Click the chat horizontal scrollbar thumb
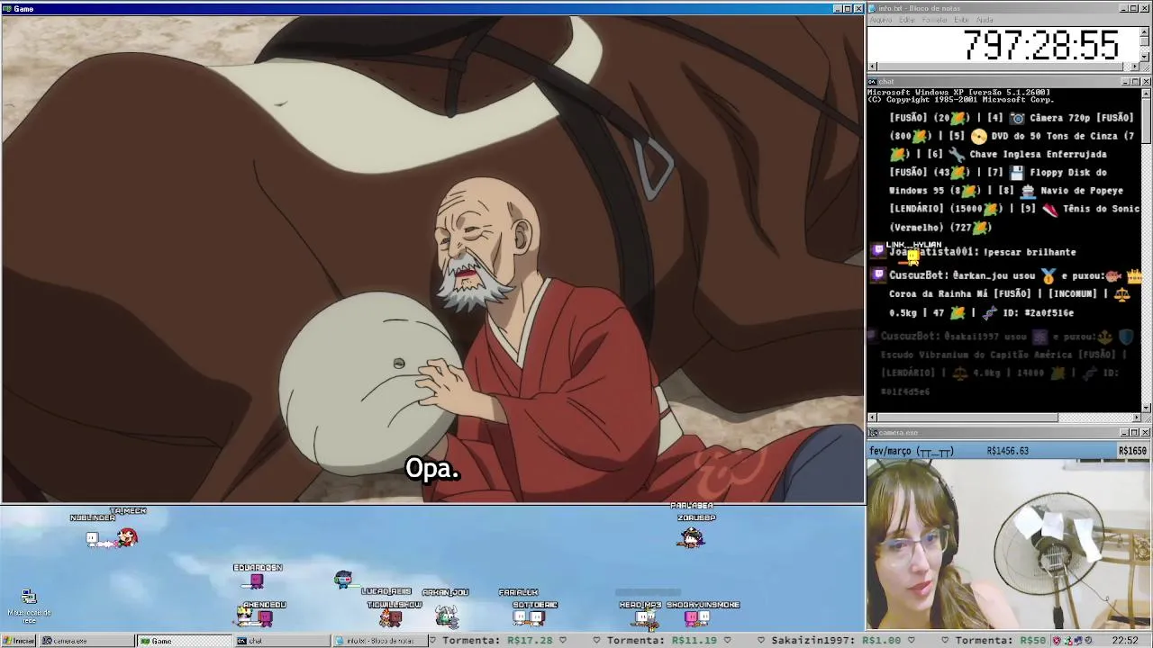 click(x=968, y=418)
